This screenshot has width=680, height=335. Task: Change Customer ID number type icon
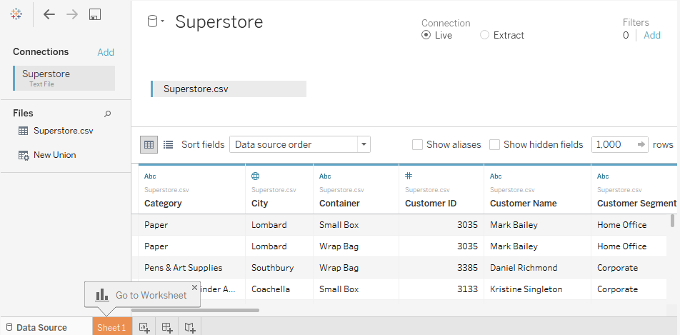click(409, 176)
